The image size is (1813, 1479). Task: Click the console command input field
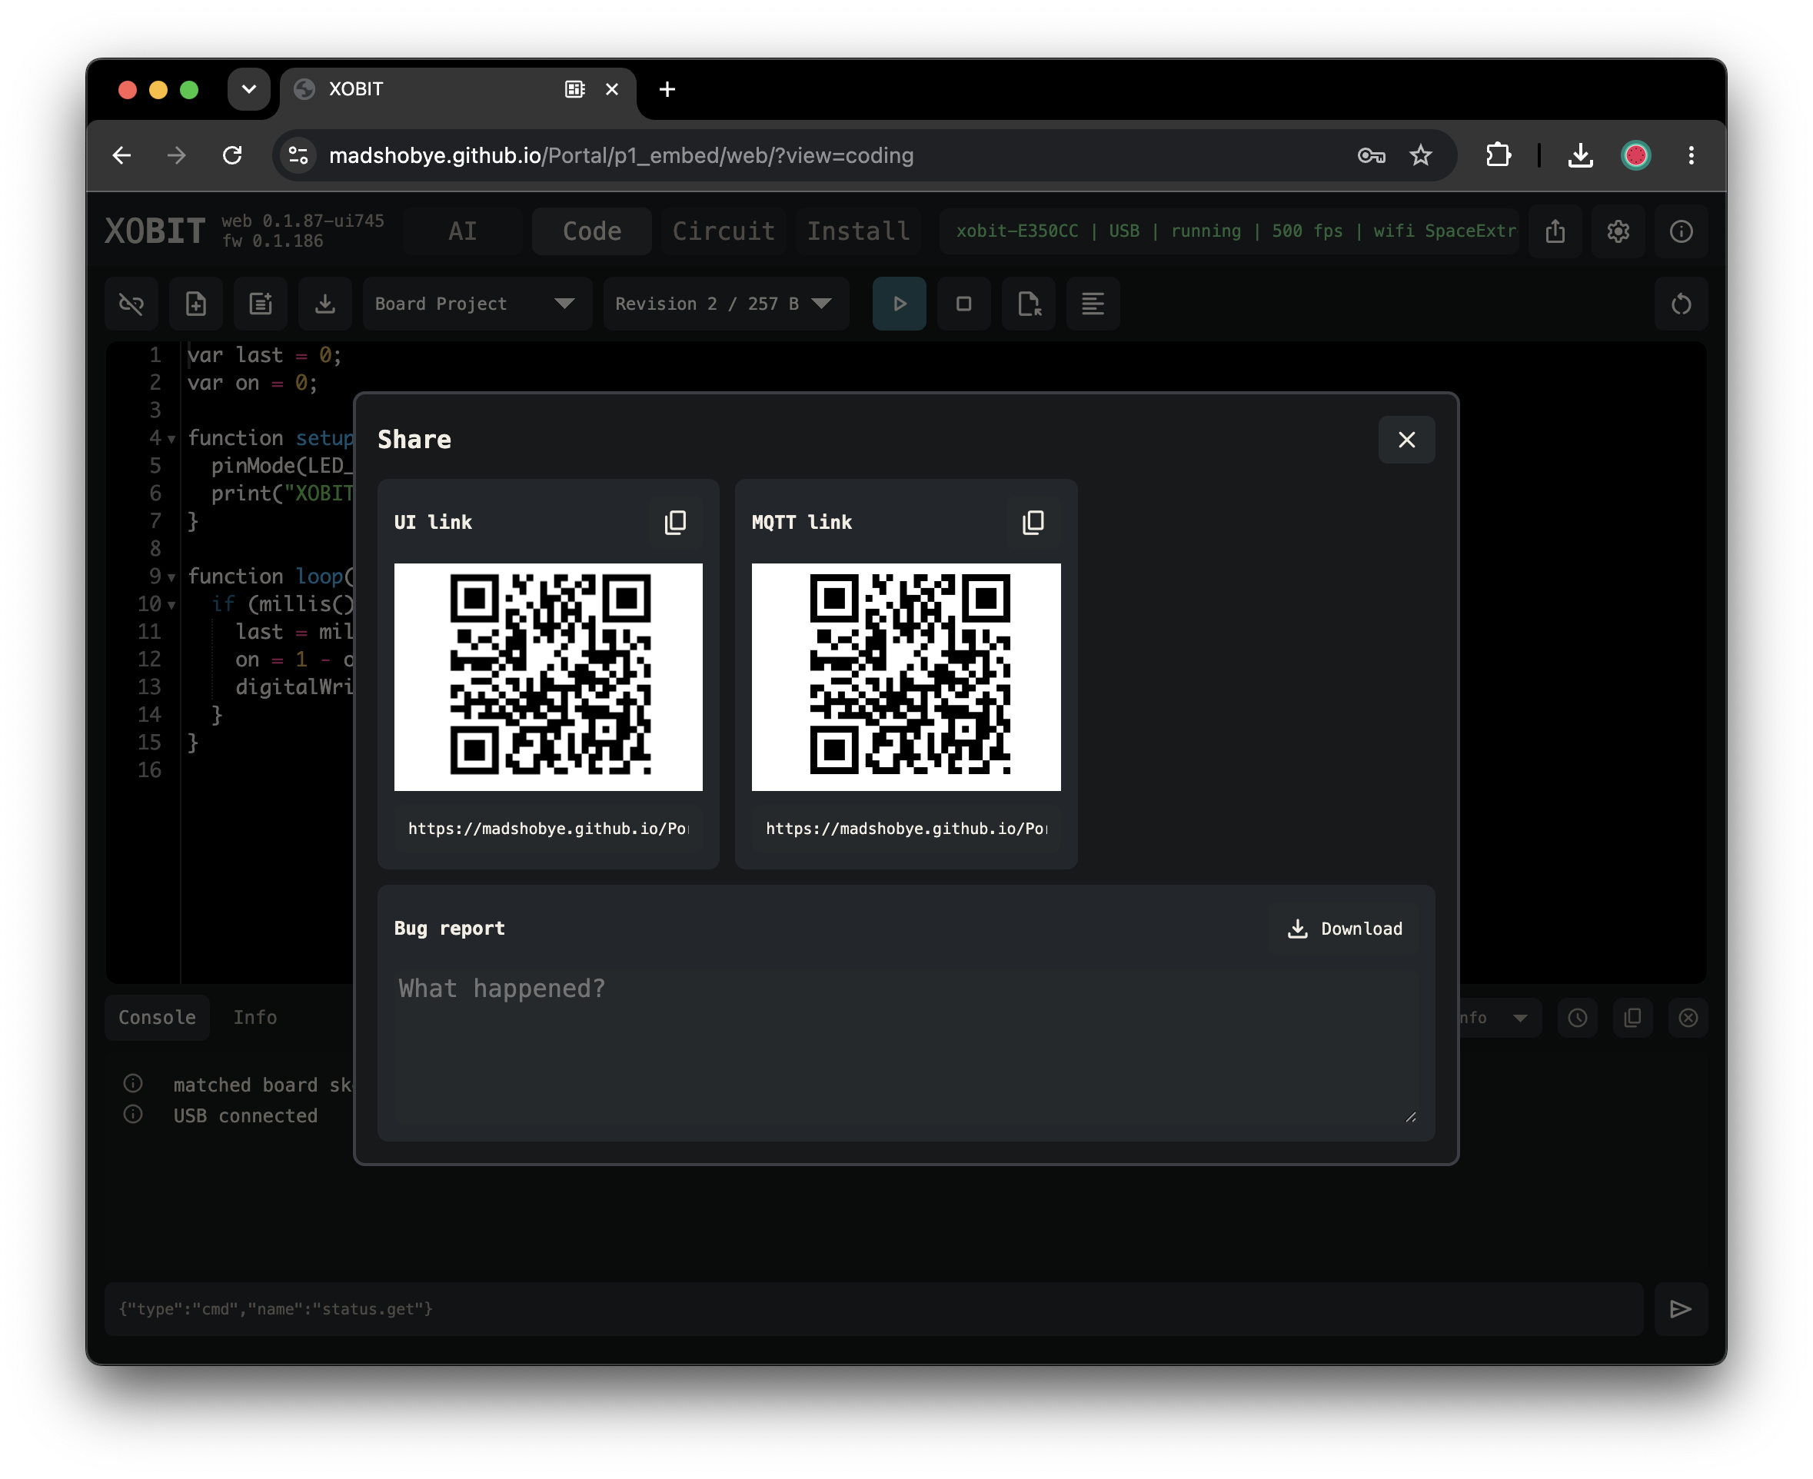point(874,1308)
